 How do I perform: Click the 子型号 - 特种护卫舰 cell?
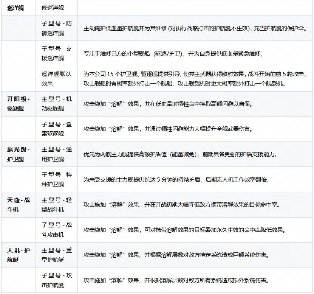57,179
